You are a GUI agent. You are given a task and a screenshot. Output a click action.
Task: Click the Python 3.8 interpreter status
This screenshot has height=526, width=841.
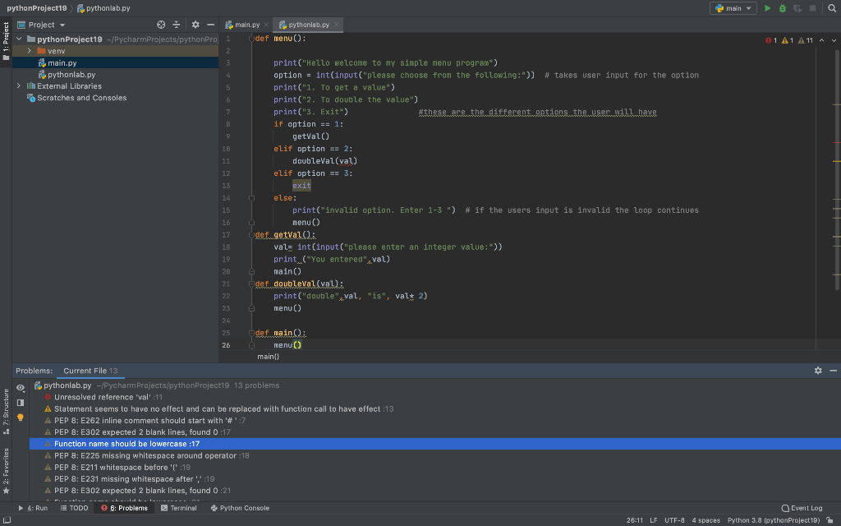(x=774, y=520)
